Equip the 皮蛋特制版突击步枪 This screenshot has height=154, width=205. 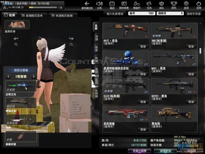point(143,74)
